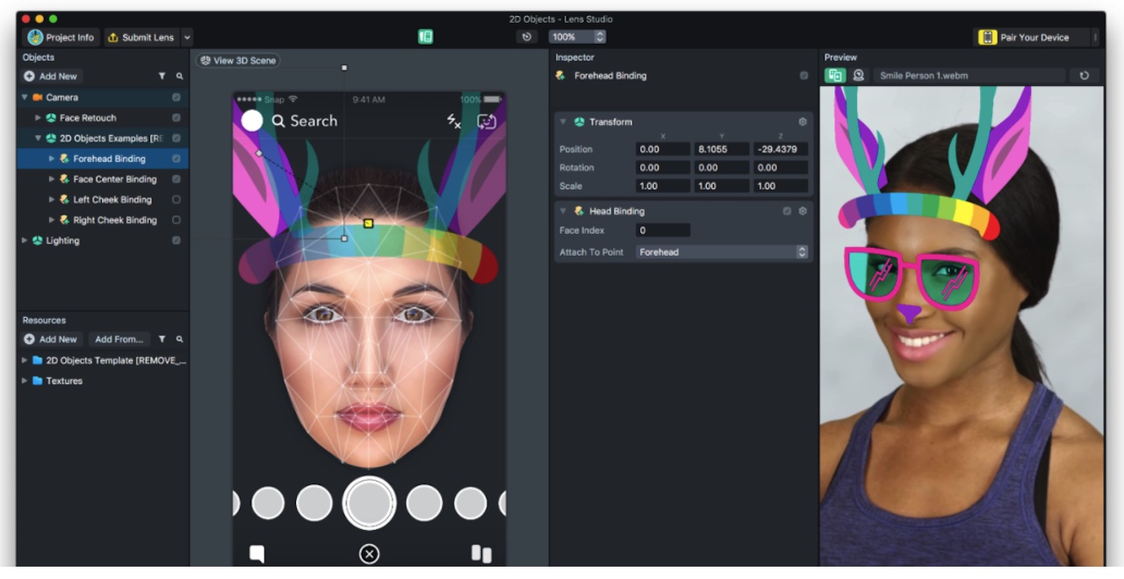Click the memories cards icon in phone view
The width and height of the screenshot is (1124, 579).
481,554
